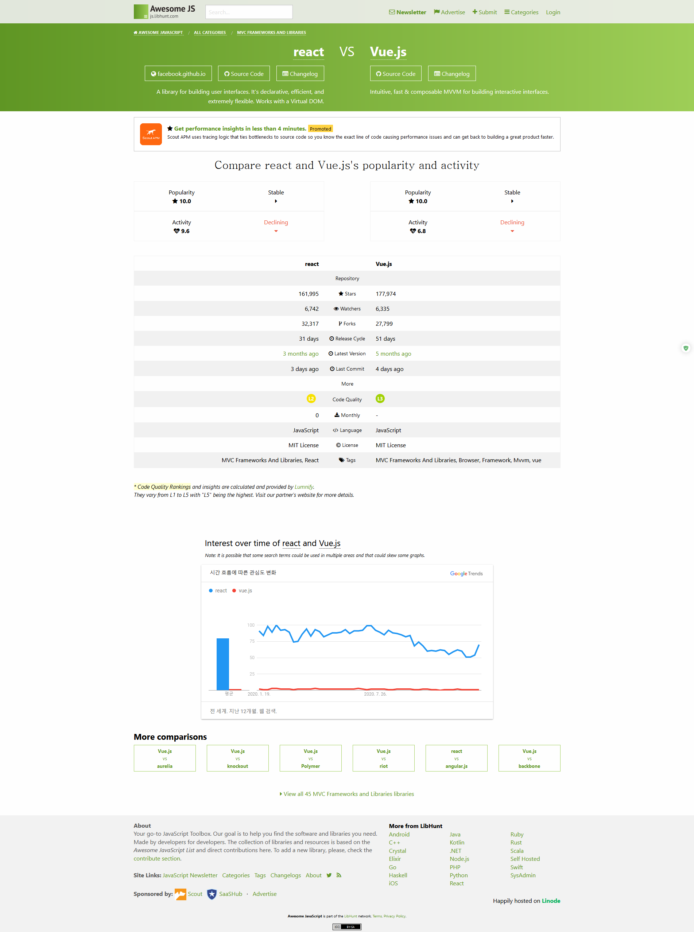Open facebook.github.io website button
Image resolution: width=694 pixels, height=932 pixels.
pos(178,74)
